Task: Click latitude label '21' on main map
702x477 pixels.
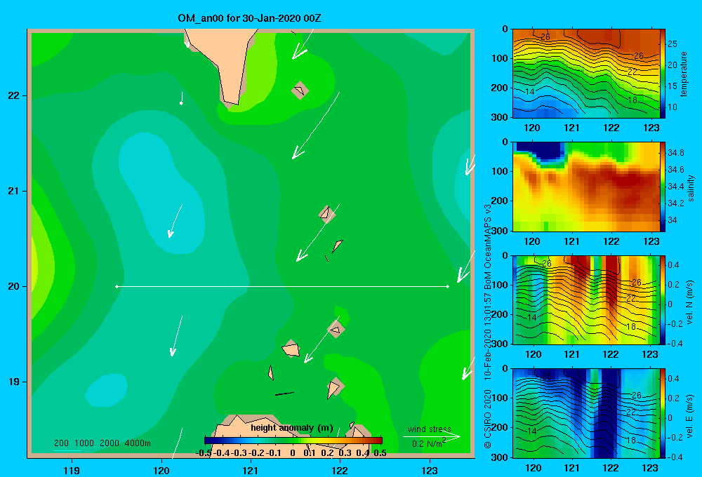Action: pyautogui.click(x=13, y=191)
